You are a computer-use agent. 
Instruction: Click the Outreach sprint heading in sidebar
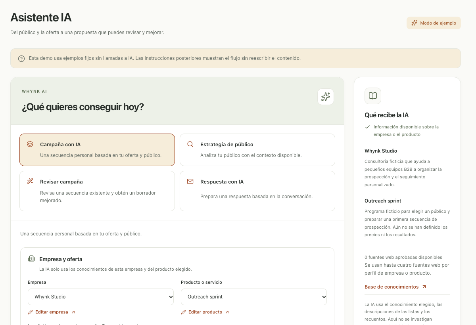point(383,201)
